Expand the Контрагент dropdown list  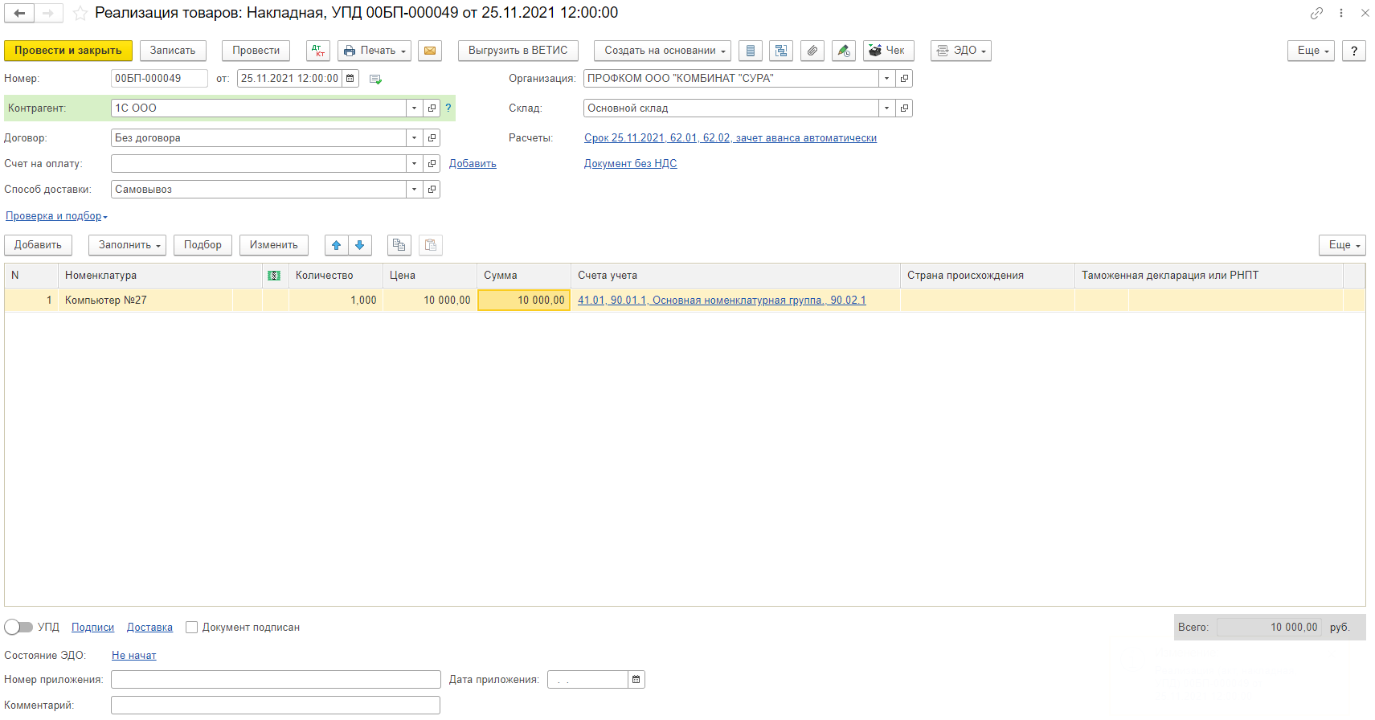tap(415, 108)
